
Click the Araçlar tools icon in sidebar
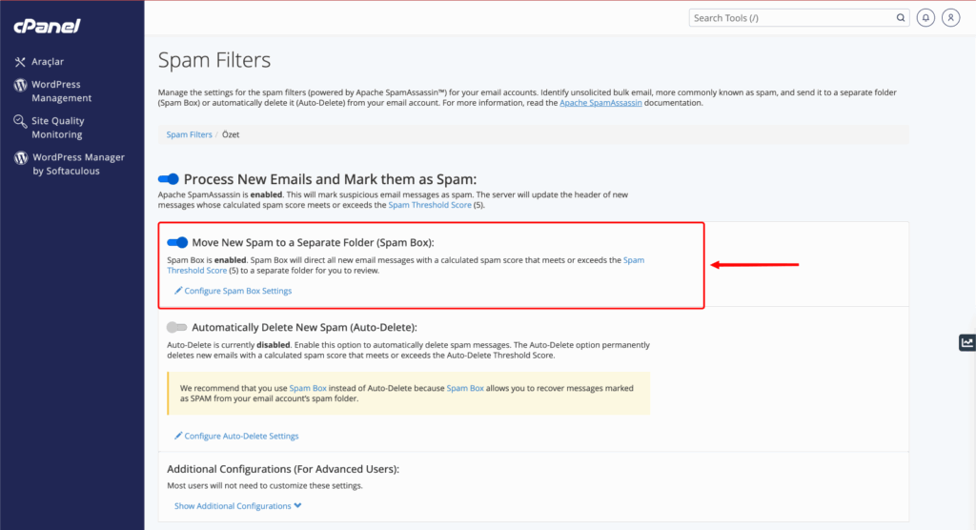coord(20,62)
